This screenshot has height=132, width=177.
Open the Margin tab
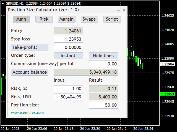(x=67, y=19)
